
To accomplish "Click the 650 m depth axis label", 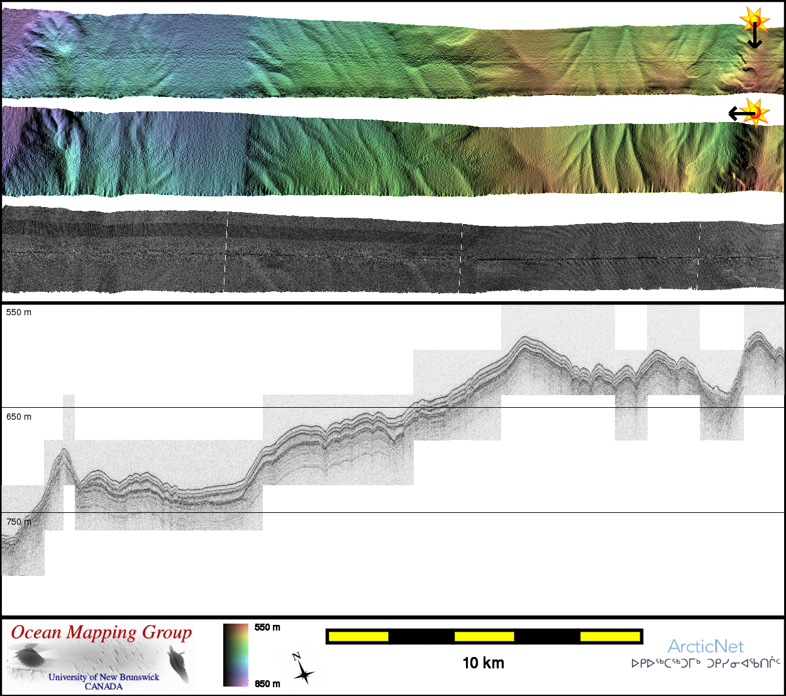I will [19, 417].
